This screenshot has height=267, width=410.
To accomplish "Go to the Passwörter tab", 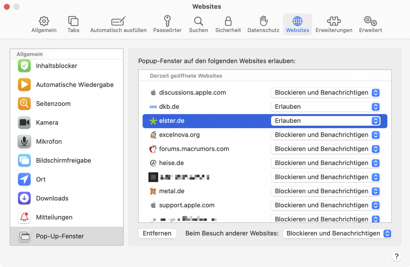I will click(167, 24).
